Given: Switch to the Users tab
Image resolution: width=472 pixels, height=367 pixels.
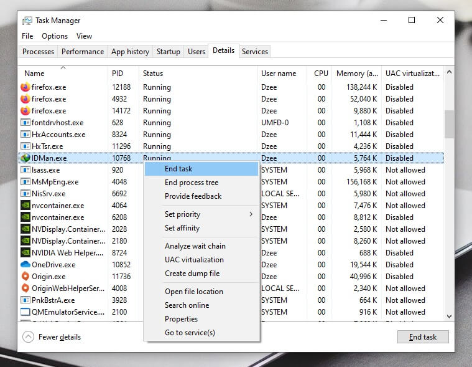Looking at the screenshot, I should (197, 52).
